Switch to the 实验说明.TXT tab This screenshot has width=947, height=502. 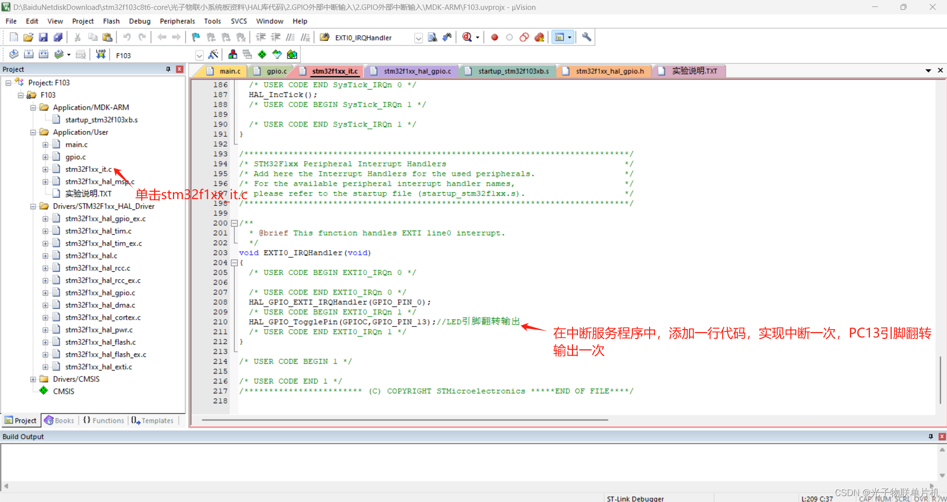point(689,71)
